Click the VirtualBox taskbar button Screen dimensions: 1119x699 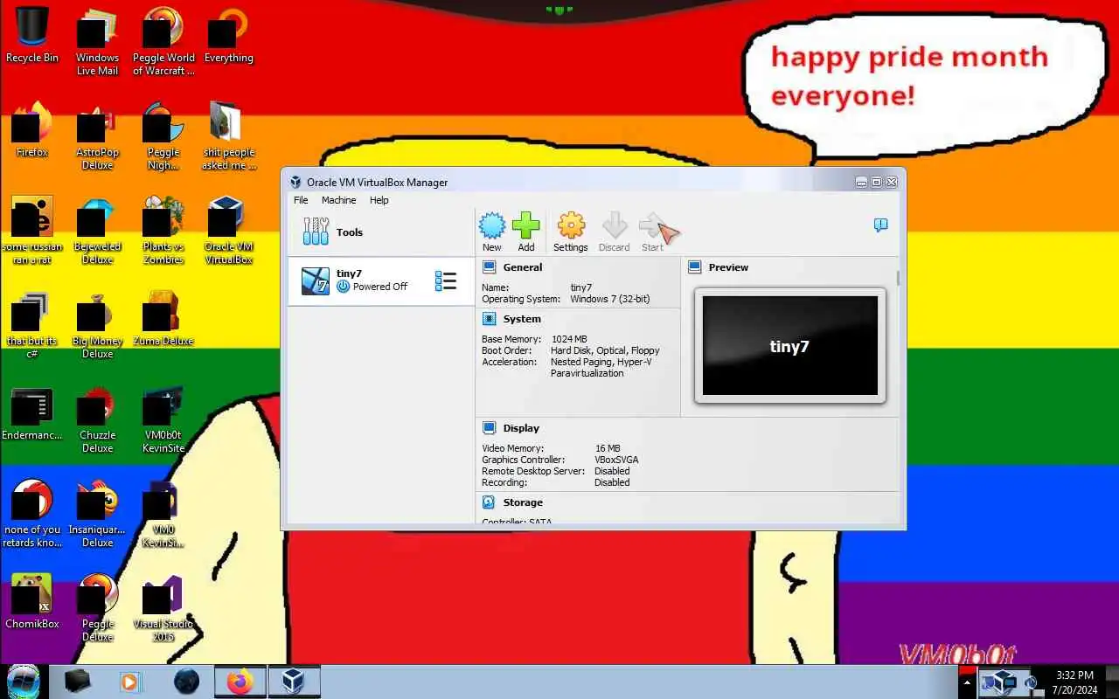[294, 682]
